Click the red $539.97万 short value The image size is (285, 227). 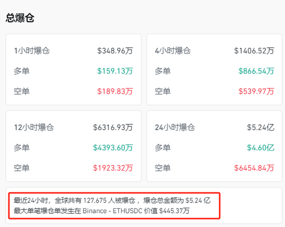click(256, 91)
